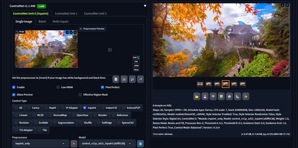
Task: Open the Batch tab
Action: coord(42,21)
